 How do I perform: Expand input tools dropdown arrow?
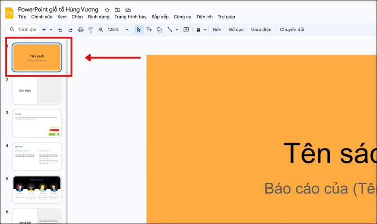[205, 30]
